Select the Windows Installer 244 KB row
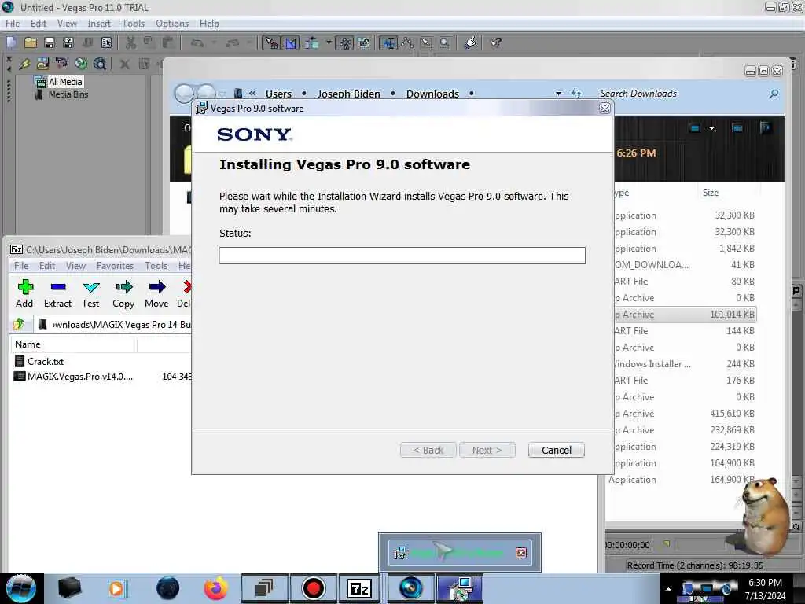Viewport: 805px width, 604px height. pos(685,364)
